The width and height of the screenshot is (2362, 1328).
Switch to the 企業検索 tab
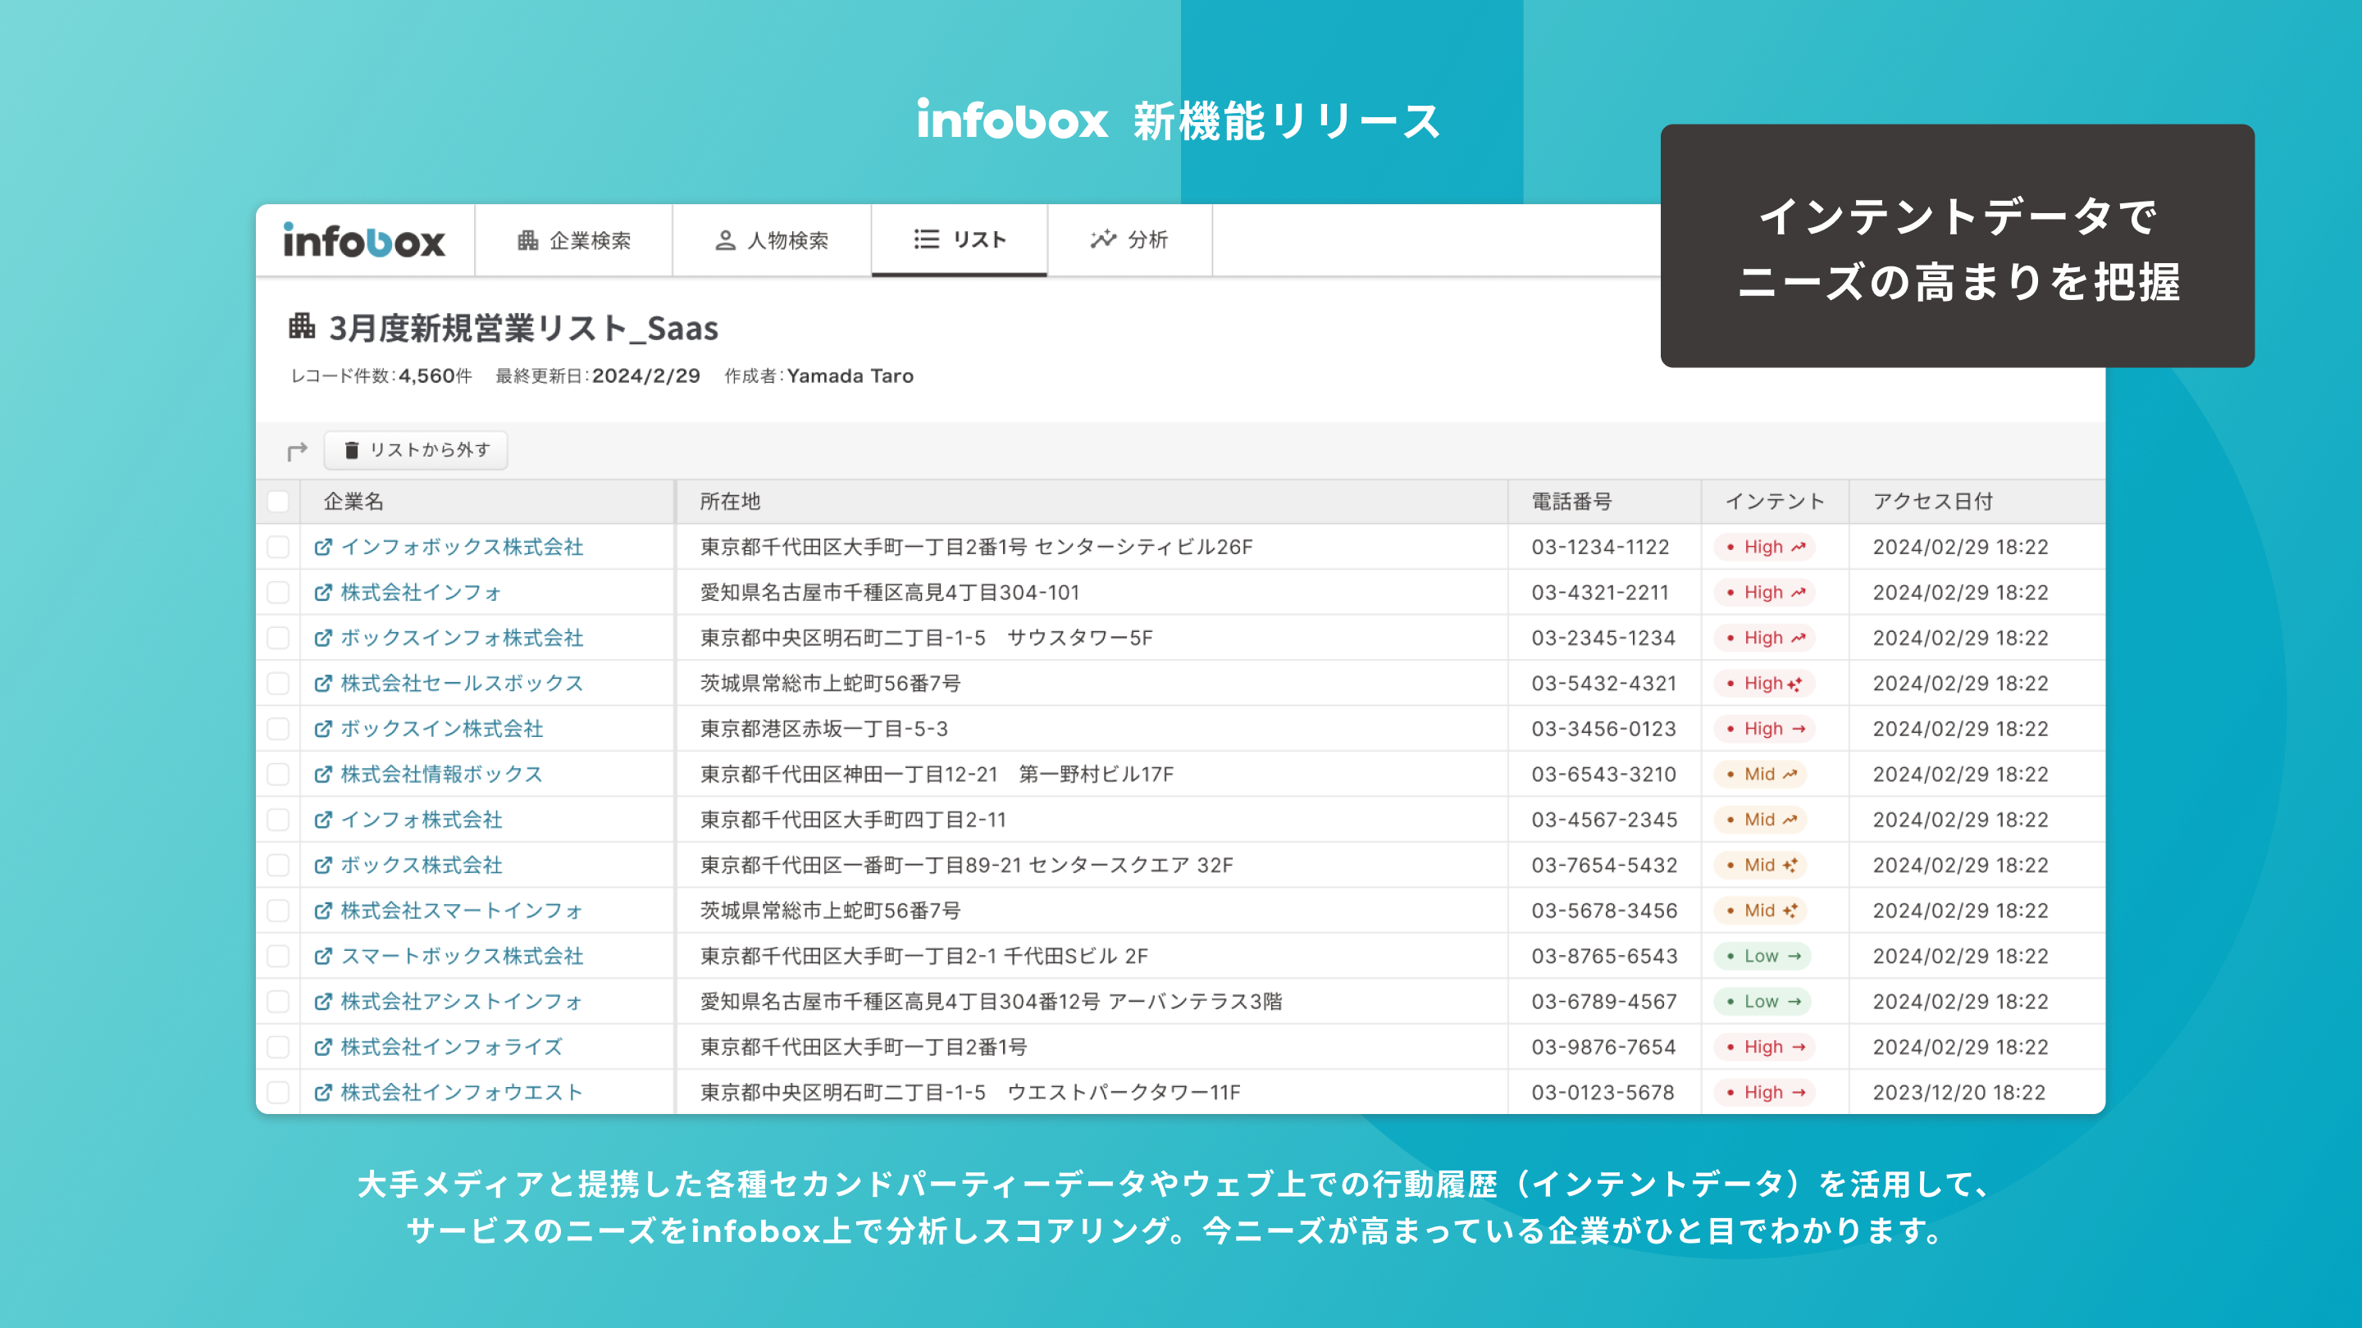point(574,240)
